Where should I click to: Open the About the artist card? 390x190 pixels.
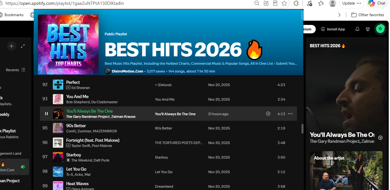[x=347, y=171]
